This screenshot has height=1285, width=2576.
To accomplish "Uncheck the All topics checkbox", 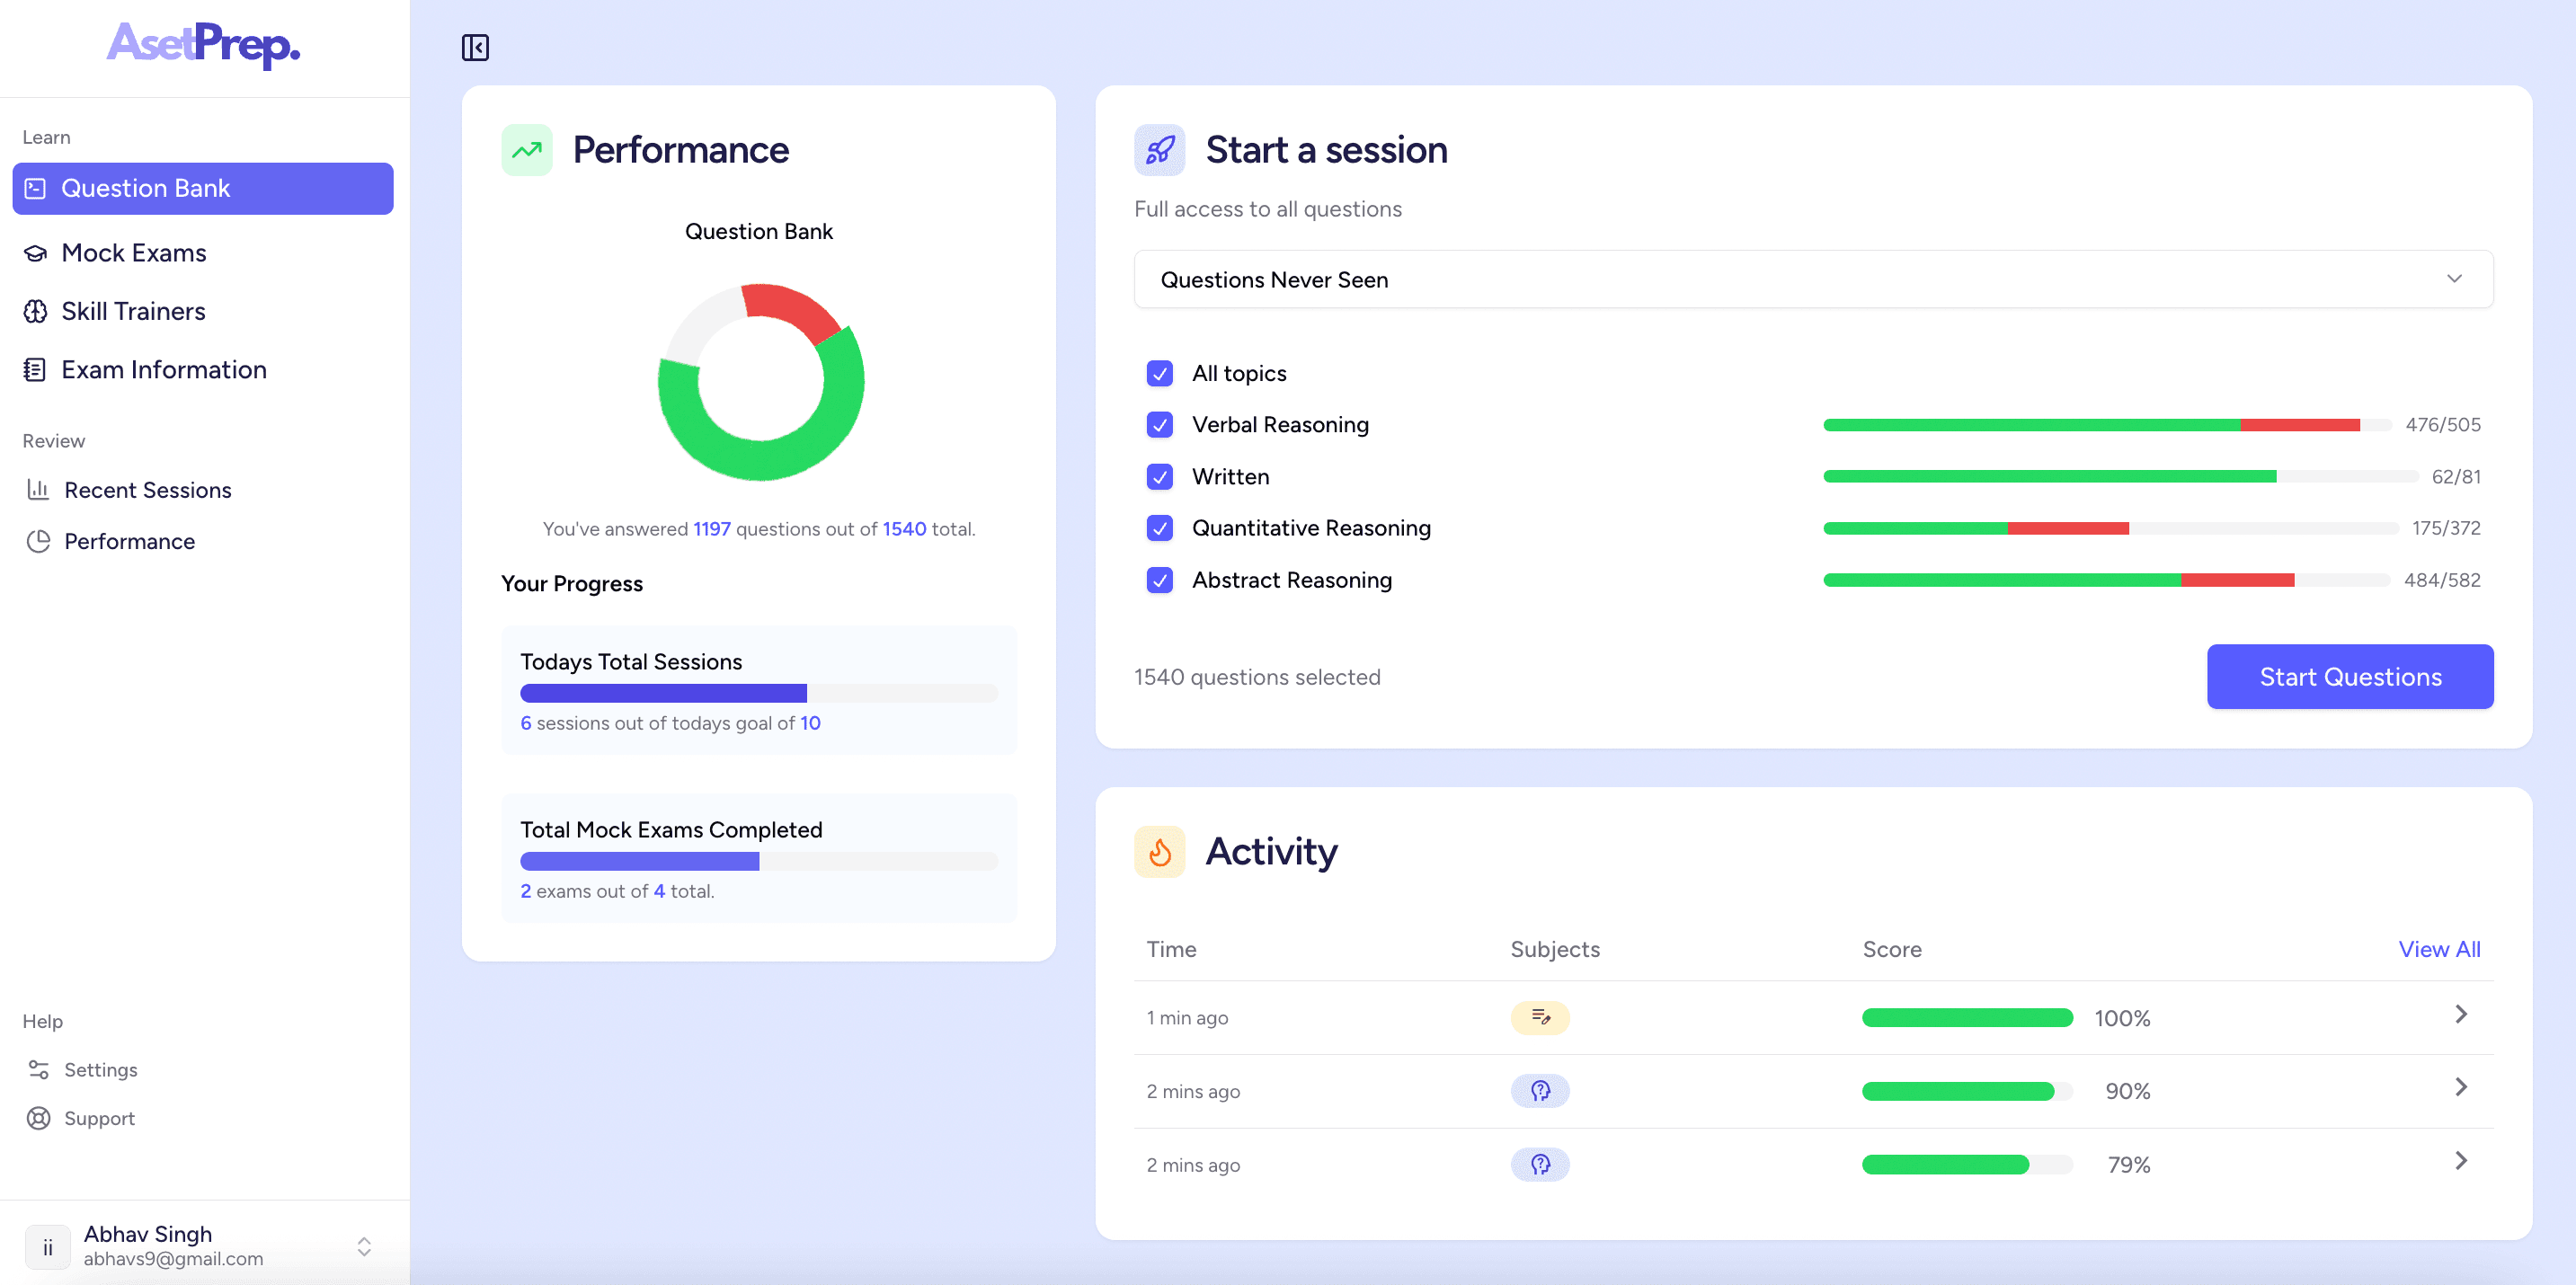I will (1159, 373).
